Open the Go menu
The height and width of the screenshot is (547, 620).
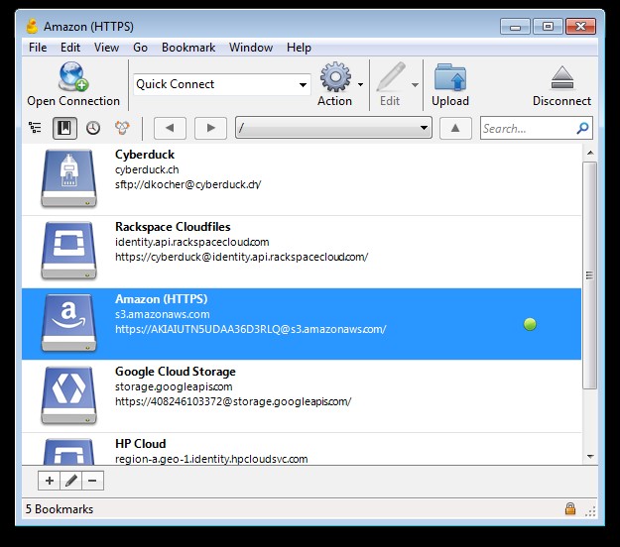[x=140, y=48]
